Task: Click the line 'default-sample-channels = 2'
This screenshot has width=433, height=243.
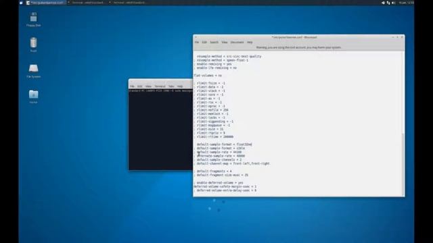Action: (x=218, y=160)
